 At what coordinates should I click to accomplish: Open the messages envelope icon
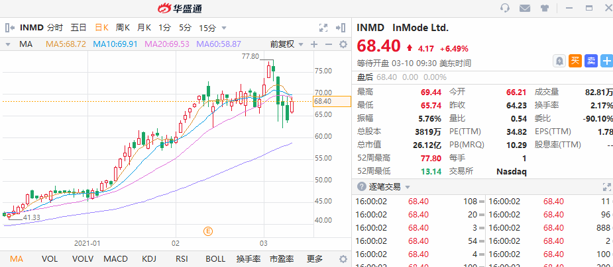[525, 8]
